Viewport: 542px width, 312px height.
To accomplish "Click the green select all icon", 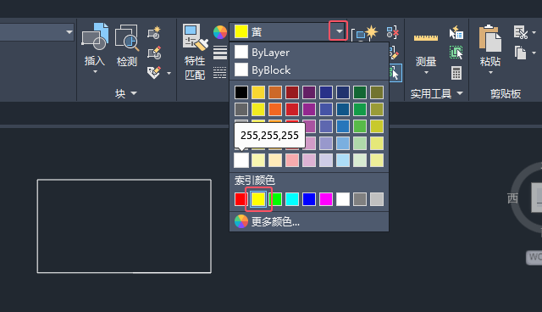I will coord(456,53).
